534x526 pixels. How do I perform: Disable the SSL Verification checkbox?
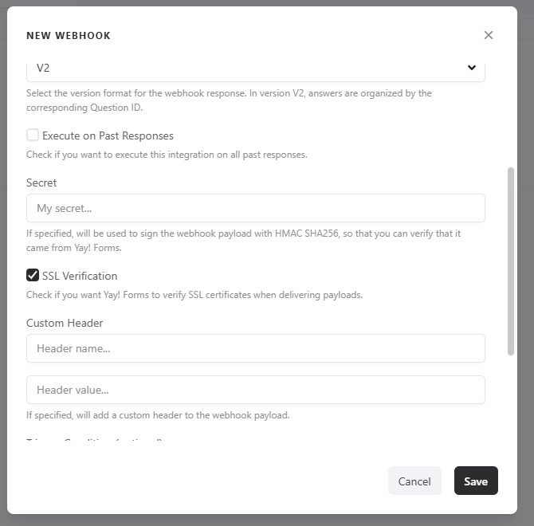click(33, 276)
